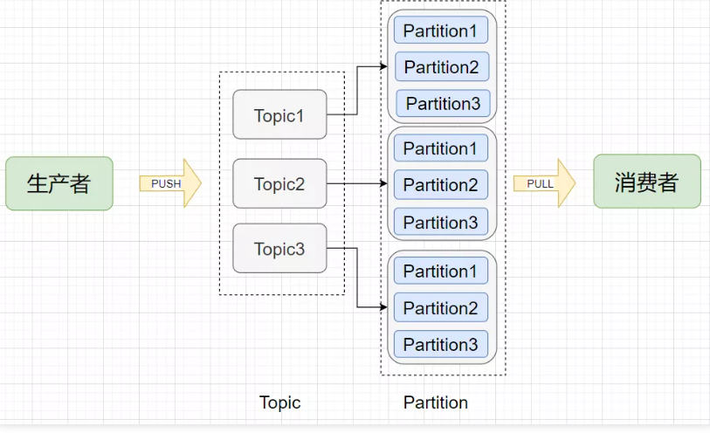The image size is (710, 433).
Task: Click the green 消费者 consumer box
Action: (x=646, y=182)
